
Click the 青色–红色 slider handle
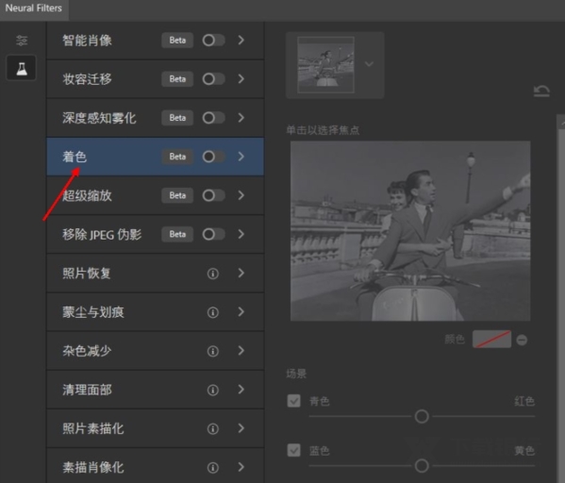click(422, 416)
